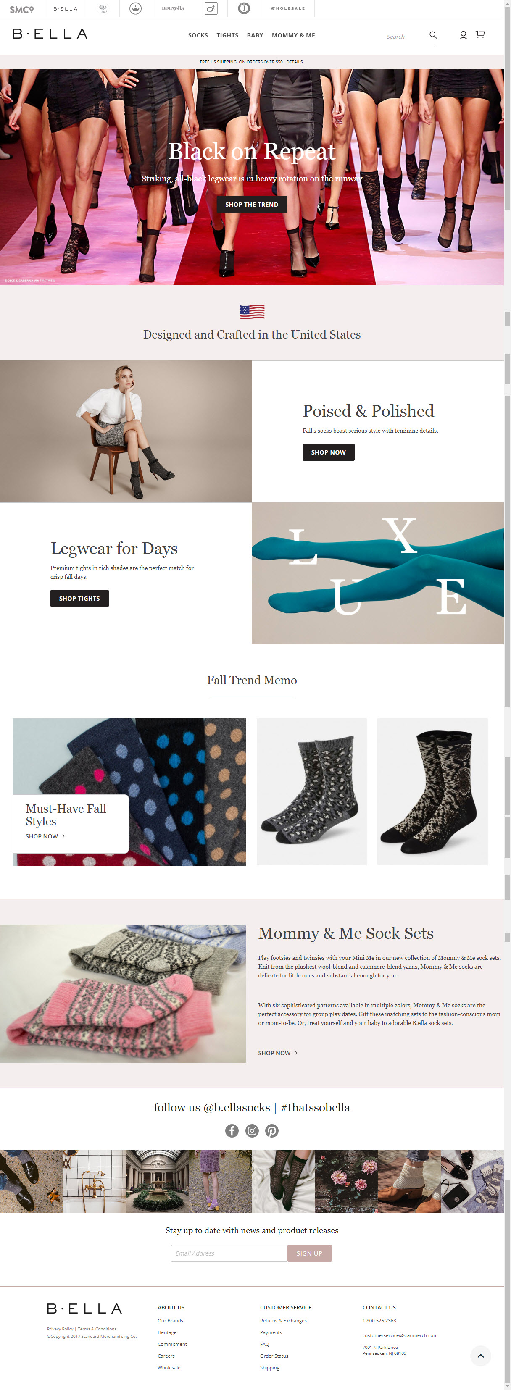Open the user account icon
The height and width of the screenshot is (1390, 511).
[463, 35]
